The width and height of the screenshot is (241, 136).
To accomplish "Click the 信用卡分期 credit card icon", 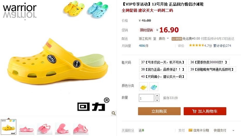I will tap(190, 130).
